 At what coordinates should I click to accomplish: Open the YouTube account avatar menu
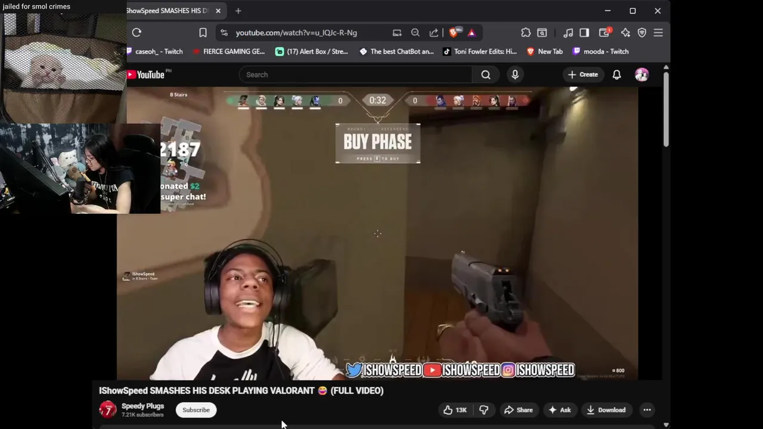(x=642, y=74)
